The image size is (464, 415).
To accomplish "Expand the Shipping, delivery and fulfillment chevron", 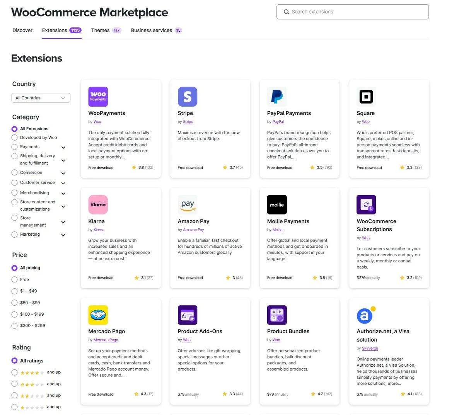I will click(63, 160).
